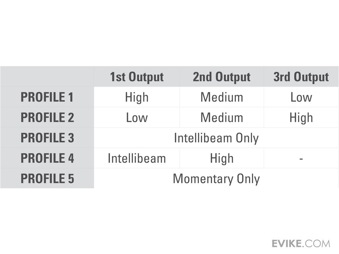Click the PROFILE 4 row label
This screenshot has height=254, width=339.
pos(47,158)
